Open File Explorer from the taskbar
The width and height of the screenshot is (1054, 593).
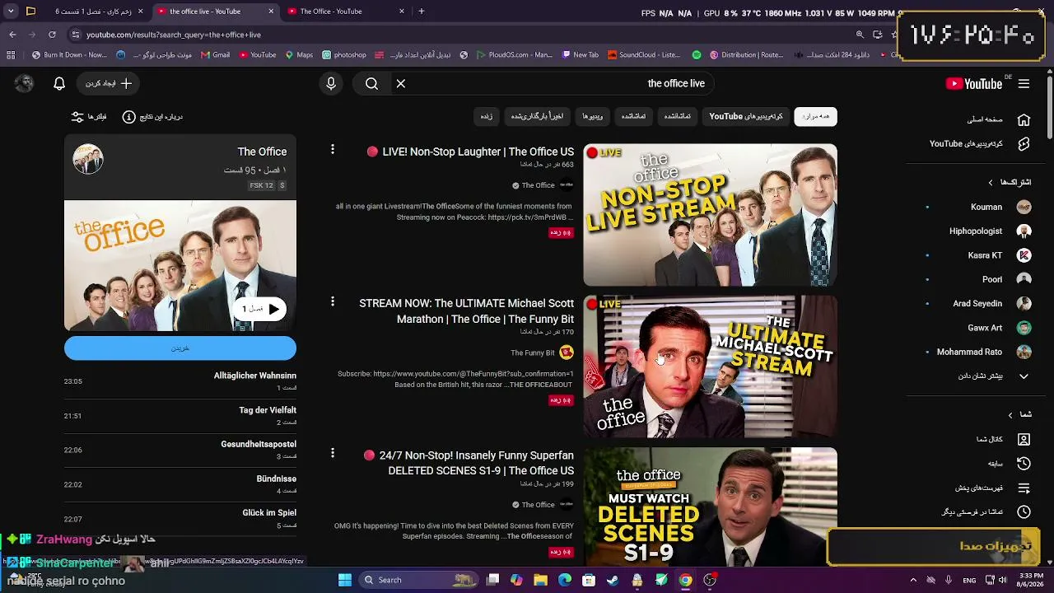540,580
